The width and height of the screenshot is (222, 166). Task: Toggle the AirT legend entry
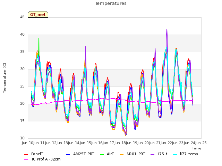[107, 154]
